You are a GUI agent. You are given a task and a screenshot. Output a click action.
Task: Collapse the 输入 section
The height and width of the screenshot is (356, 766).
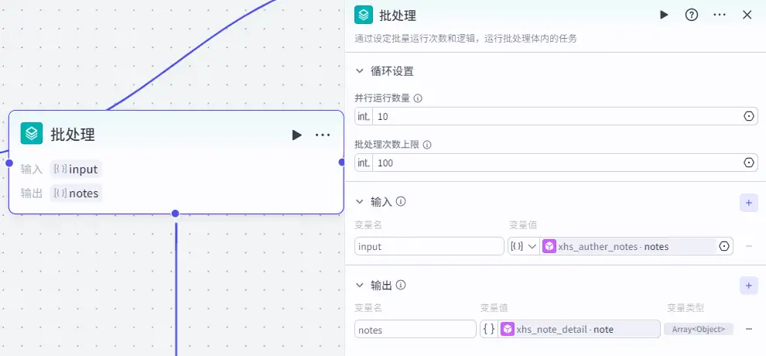pyautogui.click(x=360, y=202)
